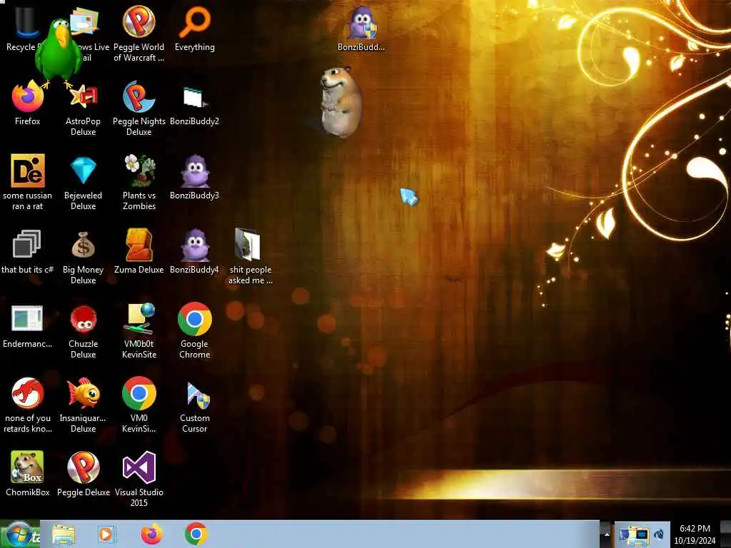Open the clock showing 6:42 PM
The height and width of the screenshot is (548, 731).
click(x=695, y=534)
